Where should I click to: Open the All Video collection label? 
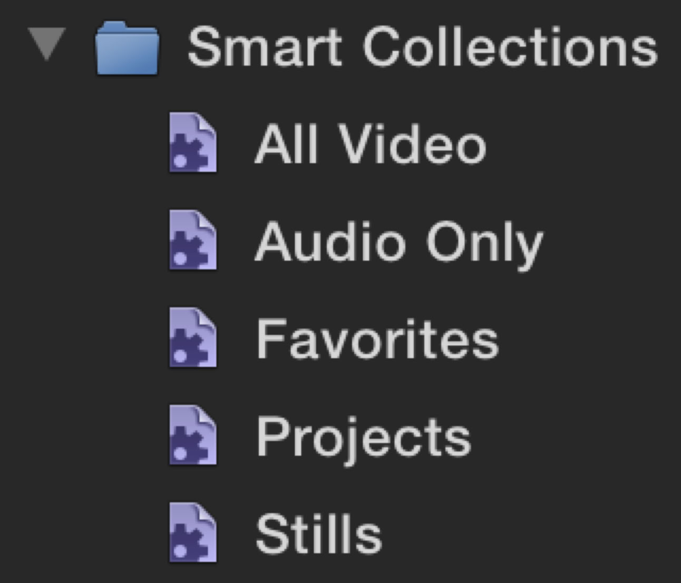370,144
